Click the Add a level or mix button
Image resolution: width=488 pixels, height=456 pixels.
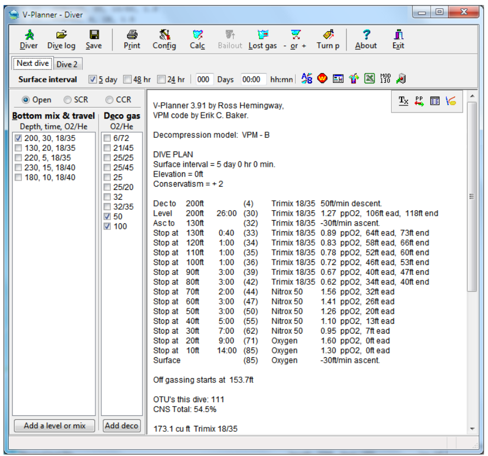(x=53, y=426)
